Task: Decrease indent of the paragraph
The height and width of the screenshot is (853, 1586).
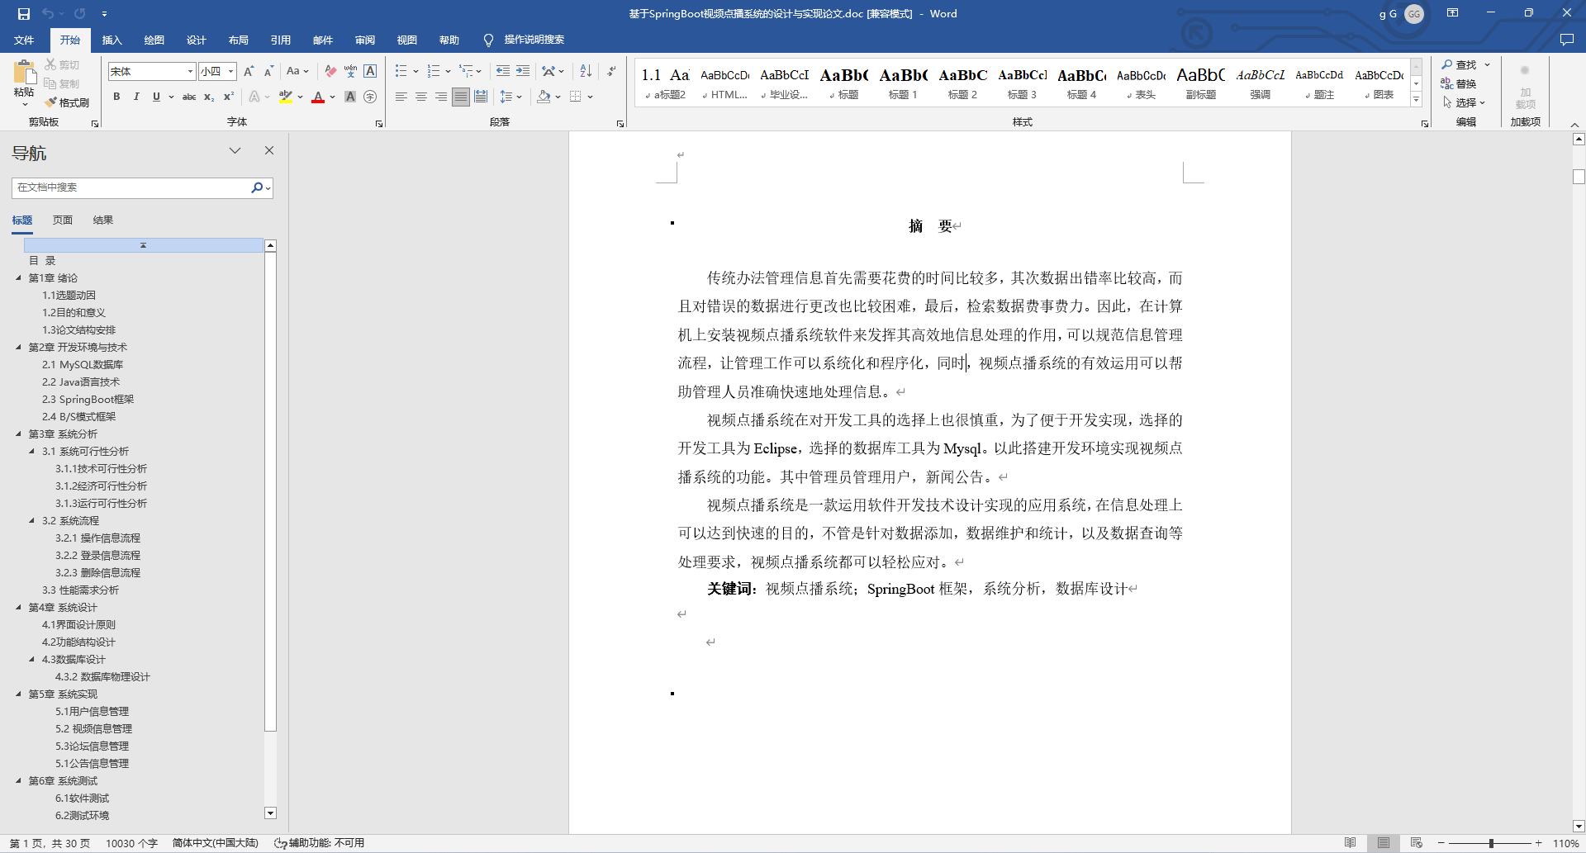Action: click(x=502, y=72)
